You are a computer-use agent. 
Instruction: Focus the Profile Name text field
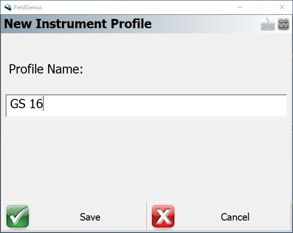(146, 105)
